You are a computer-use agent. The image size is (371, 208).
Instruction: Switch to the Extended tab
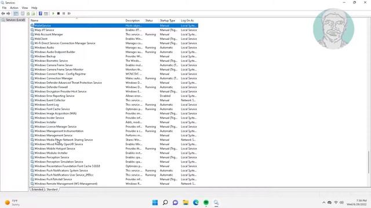pyautogui.click(x=37, y=190)
